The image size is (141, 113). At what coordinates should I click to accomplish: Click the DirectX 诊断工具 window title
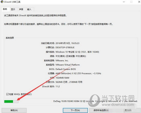12,2
